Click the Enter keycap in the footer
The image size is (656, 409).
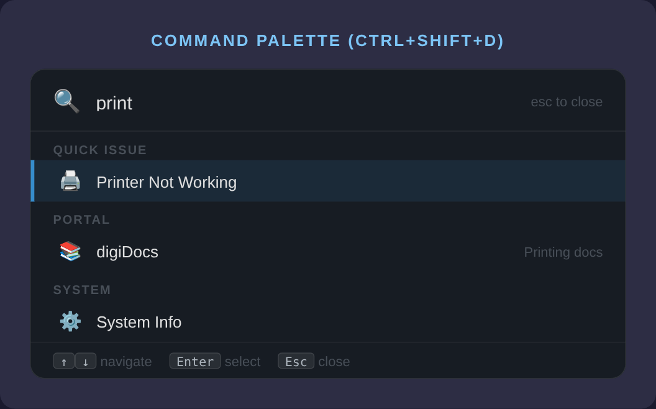[x=195, y=361]
